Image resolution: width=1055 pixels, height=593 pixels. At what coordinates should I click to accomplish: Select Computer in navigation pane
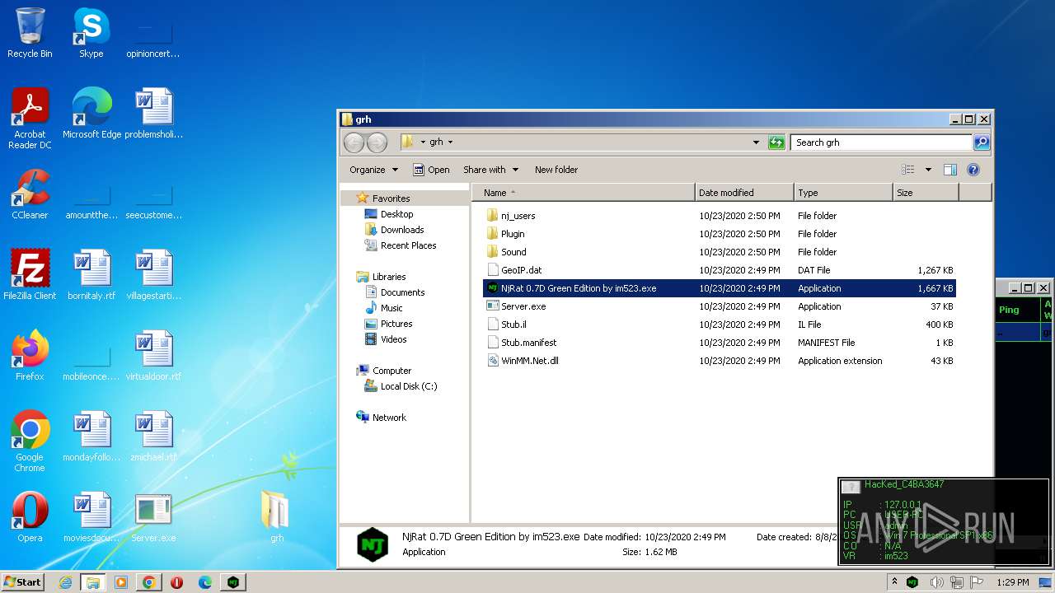[x=384, y=371]
